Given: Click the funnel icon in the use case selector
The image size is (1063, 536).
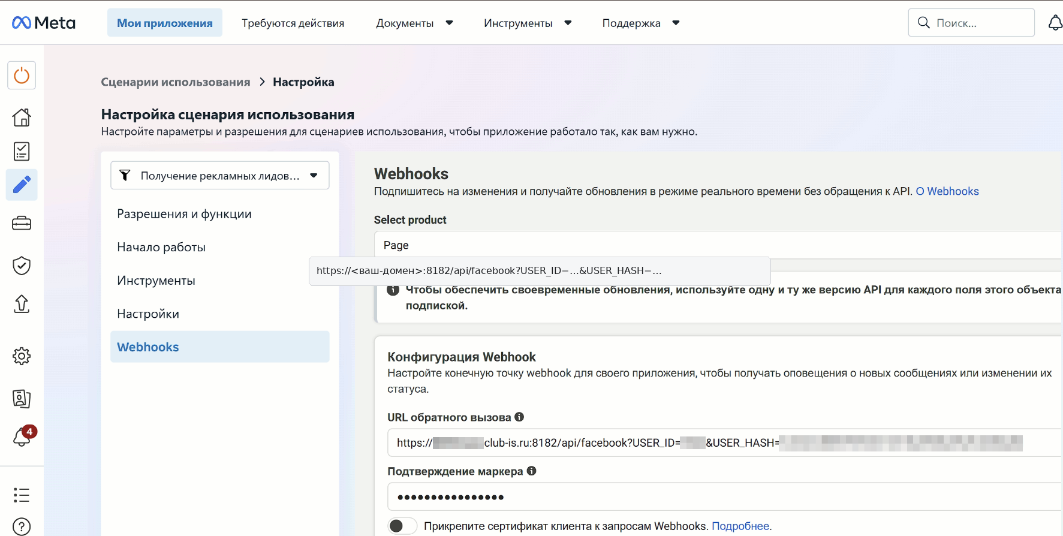Looking at the screenshot, I should pos(125,175).
